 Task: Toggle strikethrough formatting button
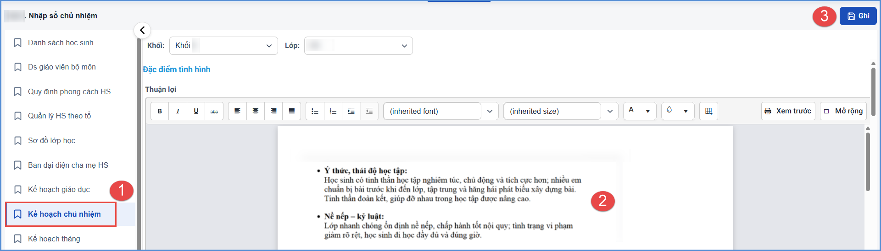pos(214,111)
